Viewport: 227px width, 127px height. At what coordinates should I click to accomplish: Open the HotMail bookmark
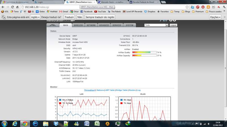[x=52, y=12]
